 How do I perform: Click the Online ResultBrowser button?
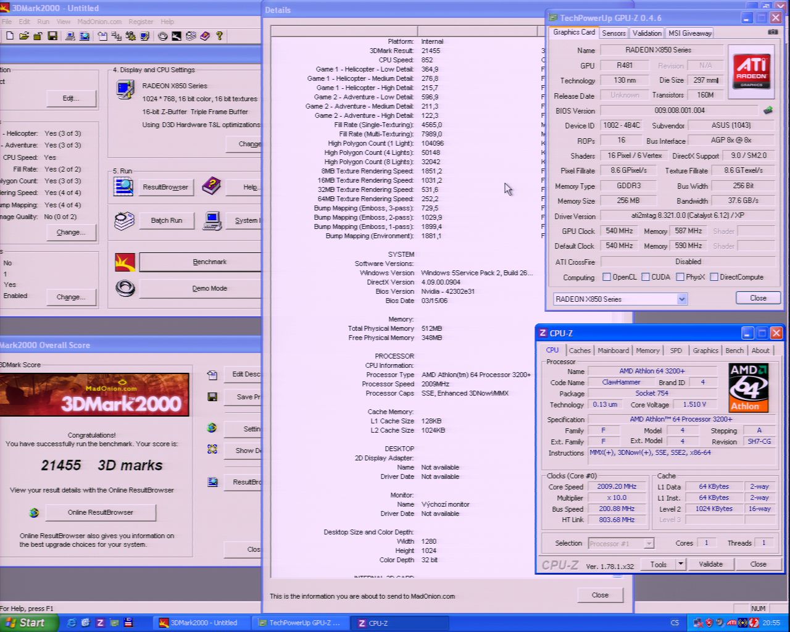(101, 512)
